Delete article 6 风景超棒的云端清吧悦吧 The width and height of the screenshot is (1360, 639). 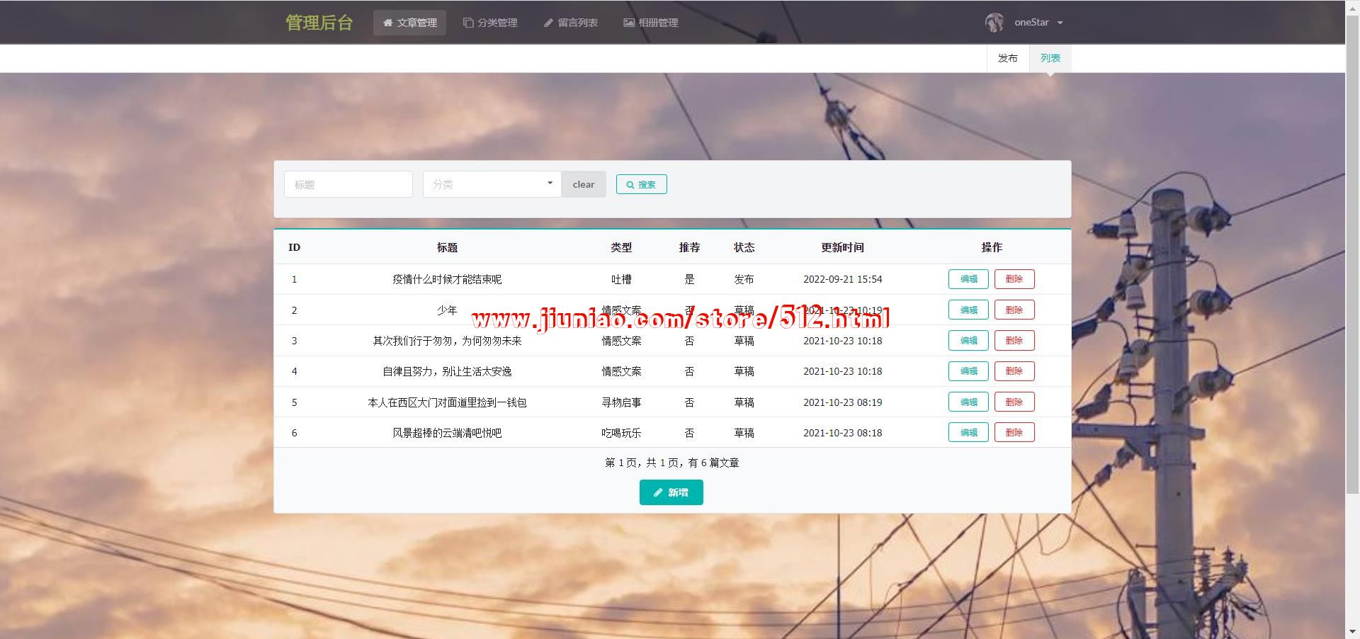pyautogui.click(x=1014, y=432)
